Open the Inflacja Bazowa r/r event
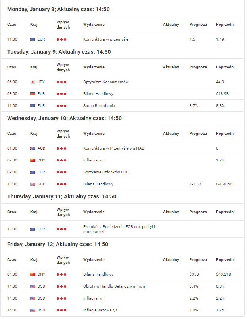 [100, 310]
